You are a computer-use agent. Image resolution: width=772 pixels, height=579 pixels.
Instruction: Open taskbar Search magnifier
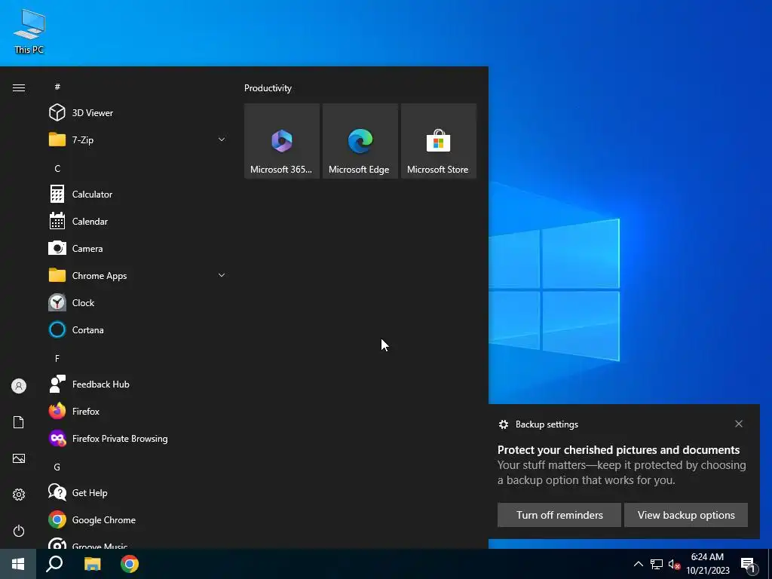click(54, 564)
